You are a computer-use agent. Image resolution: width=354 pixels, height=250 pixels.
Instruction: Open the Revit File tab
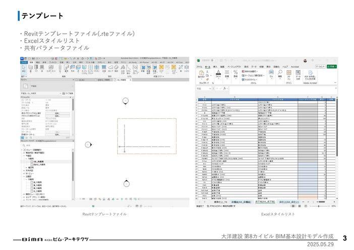pos(24,62)
